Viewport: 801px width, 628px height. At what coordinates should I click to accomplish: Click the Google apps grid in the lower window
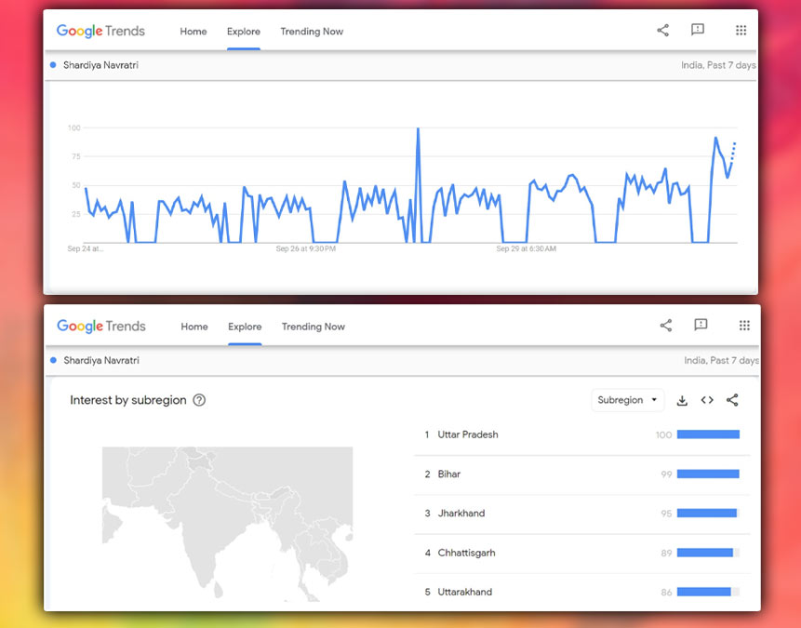click(744, 326)
